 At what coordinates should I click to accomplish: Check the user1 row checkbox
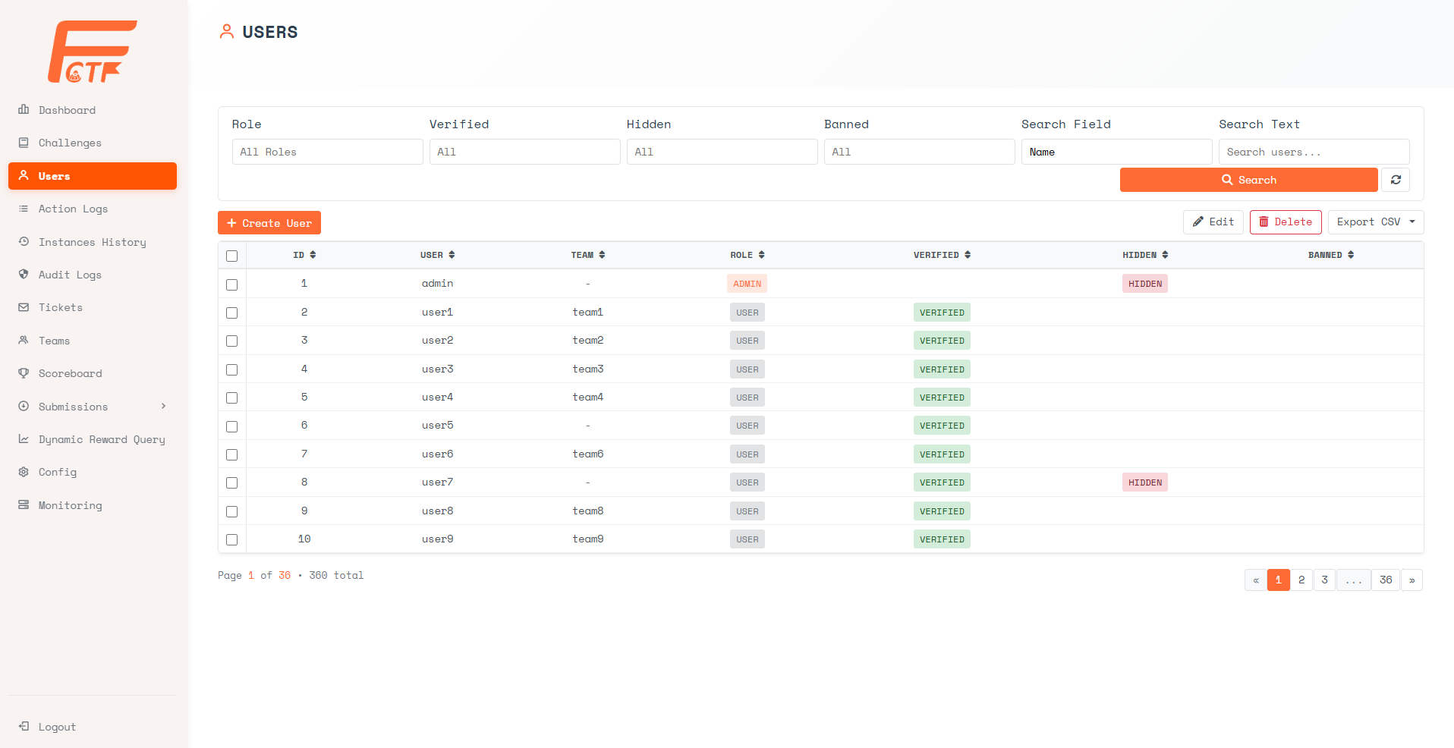click(232, 313)
